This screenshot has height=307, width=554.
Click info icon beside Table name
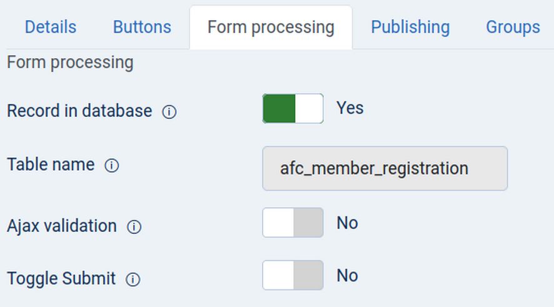pos(112,166)
